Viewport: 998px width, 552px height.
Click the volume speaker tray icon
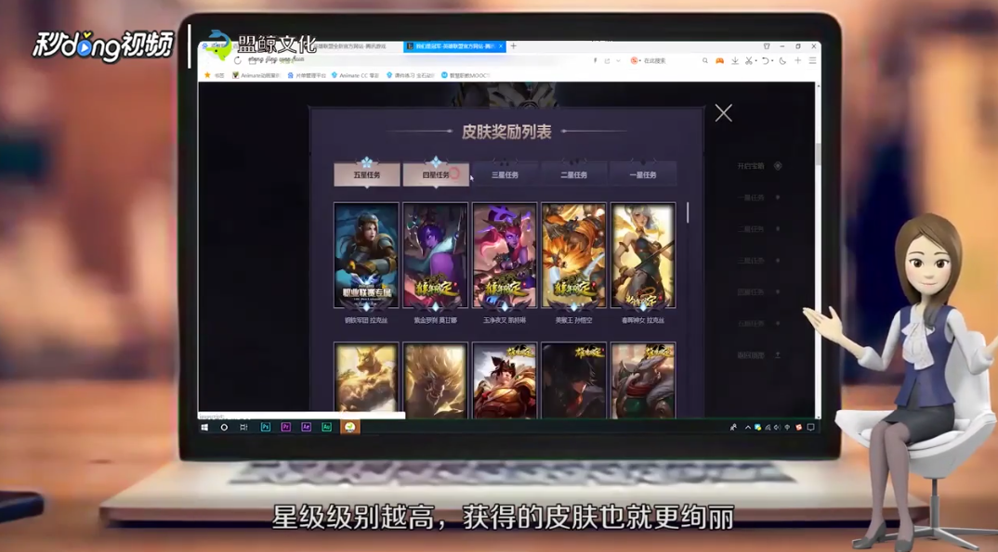[777, 428]
